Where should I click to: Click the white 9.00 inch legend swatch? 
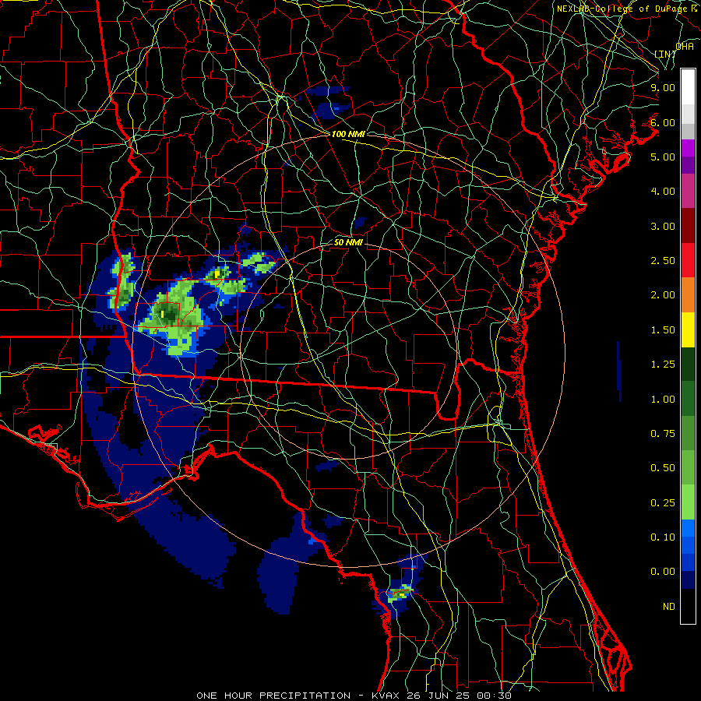(688, 87)
